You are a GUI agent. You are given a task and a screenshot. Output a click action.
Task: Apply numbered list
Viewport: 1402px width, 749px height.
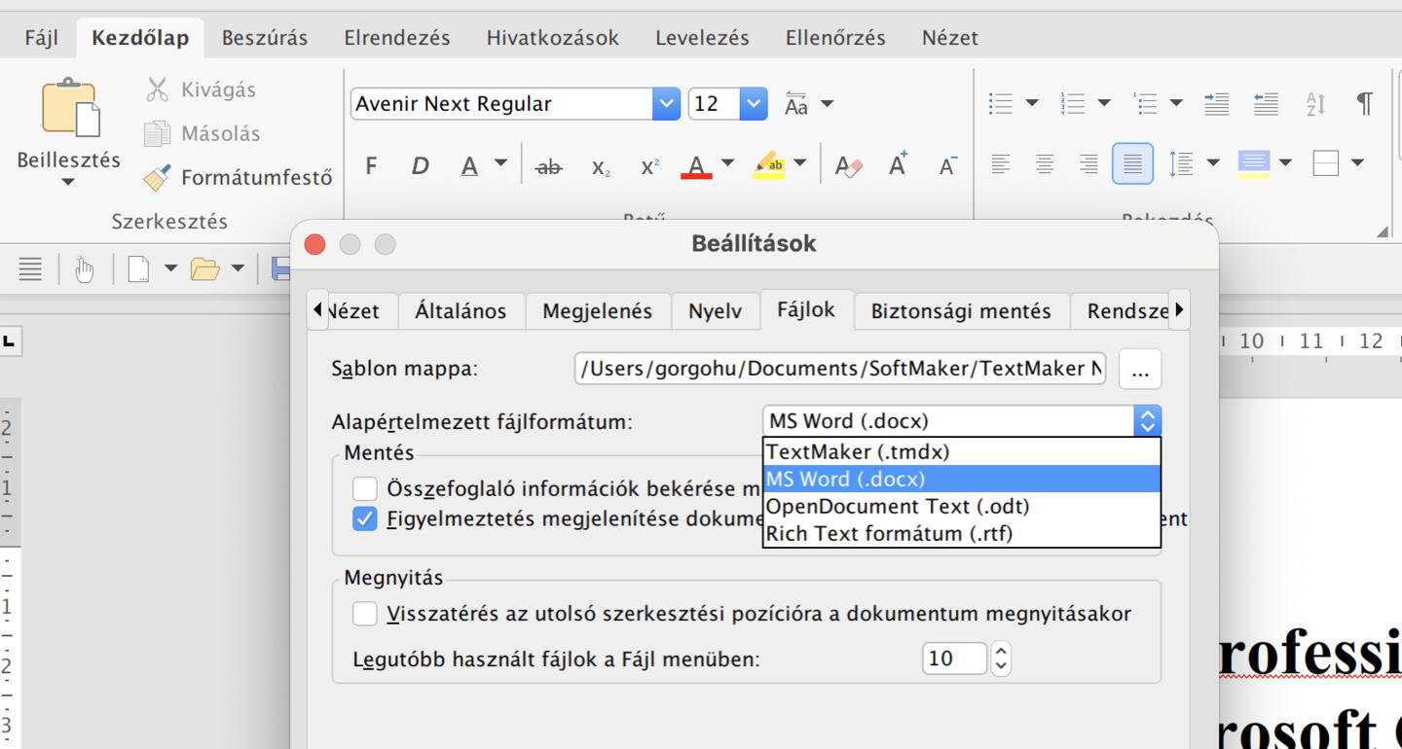click(x=1072, y=103)
